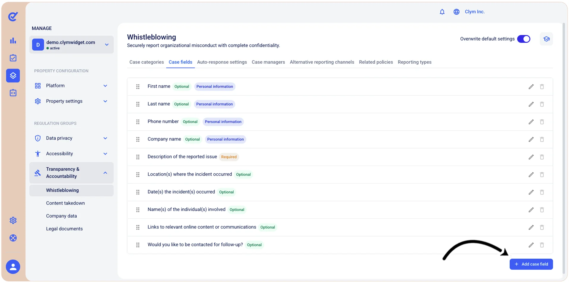Click the globe language icon
Viewport: 569px width, 283px height.
(457, 12)
